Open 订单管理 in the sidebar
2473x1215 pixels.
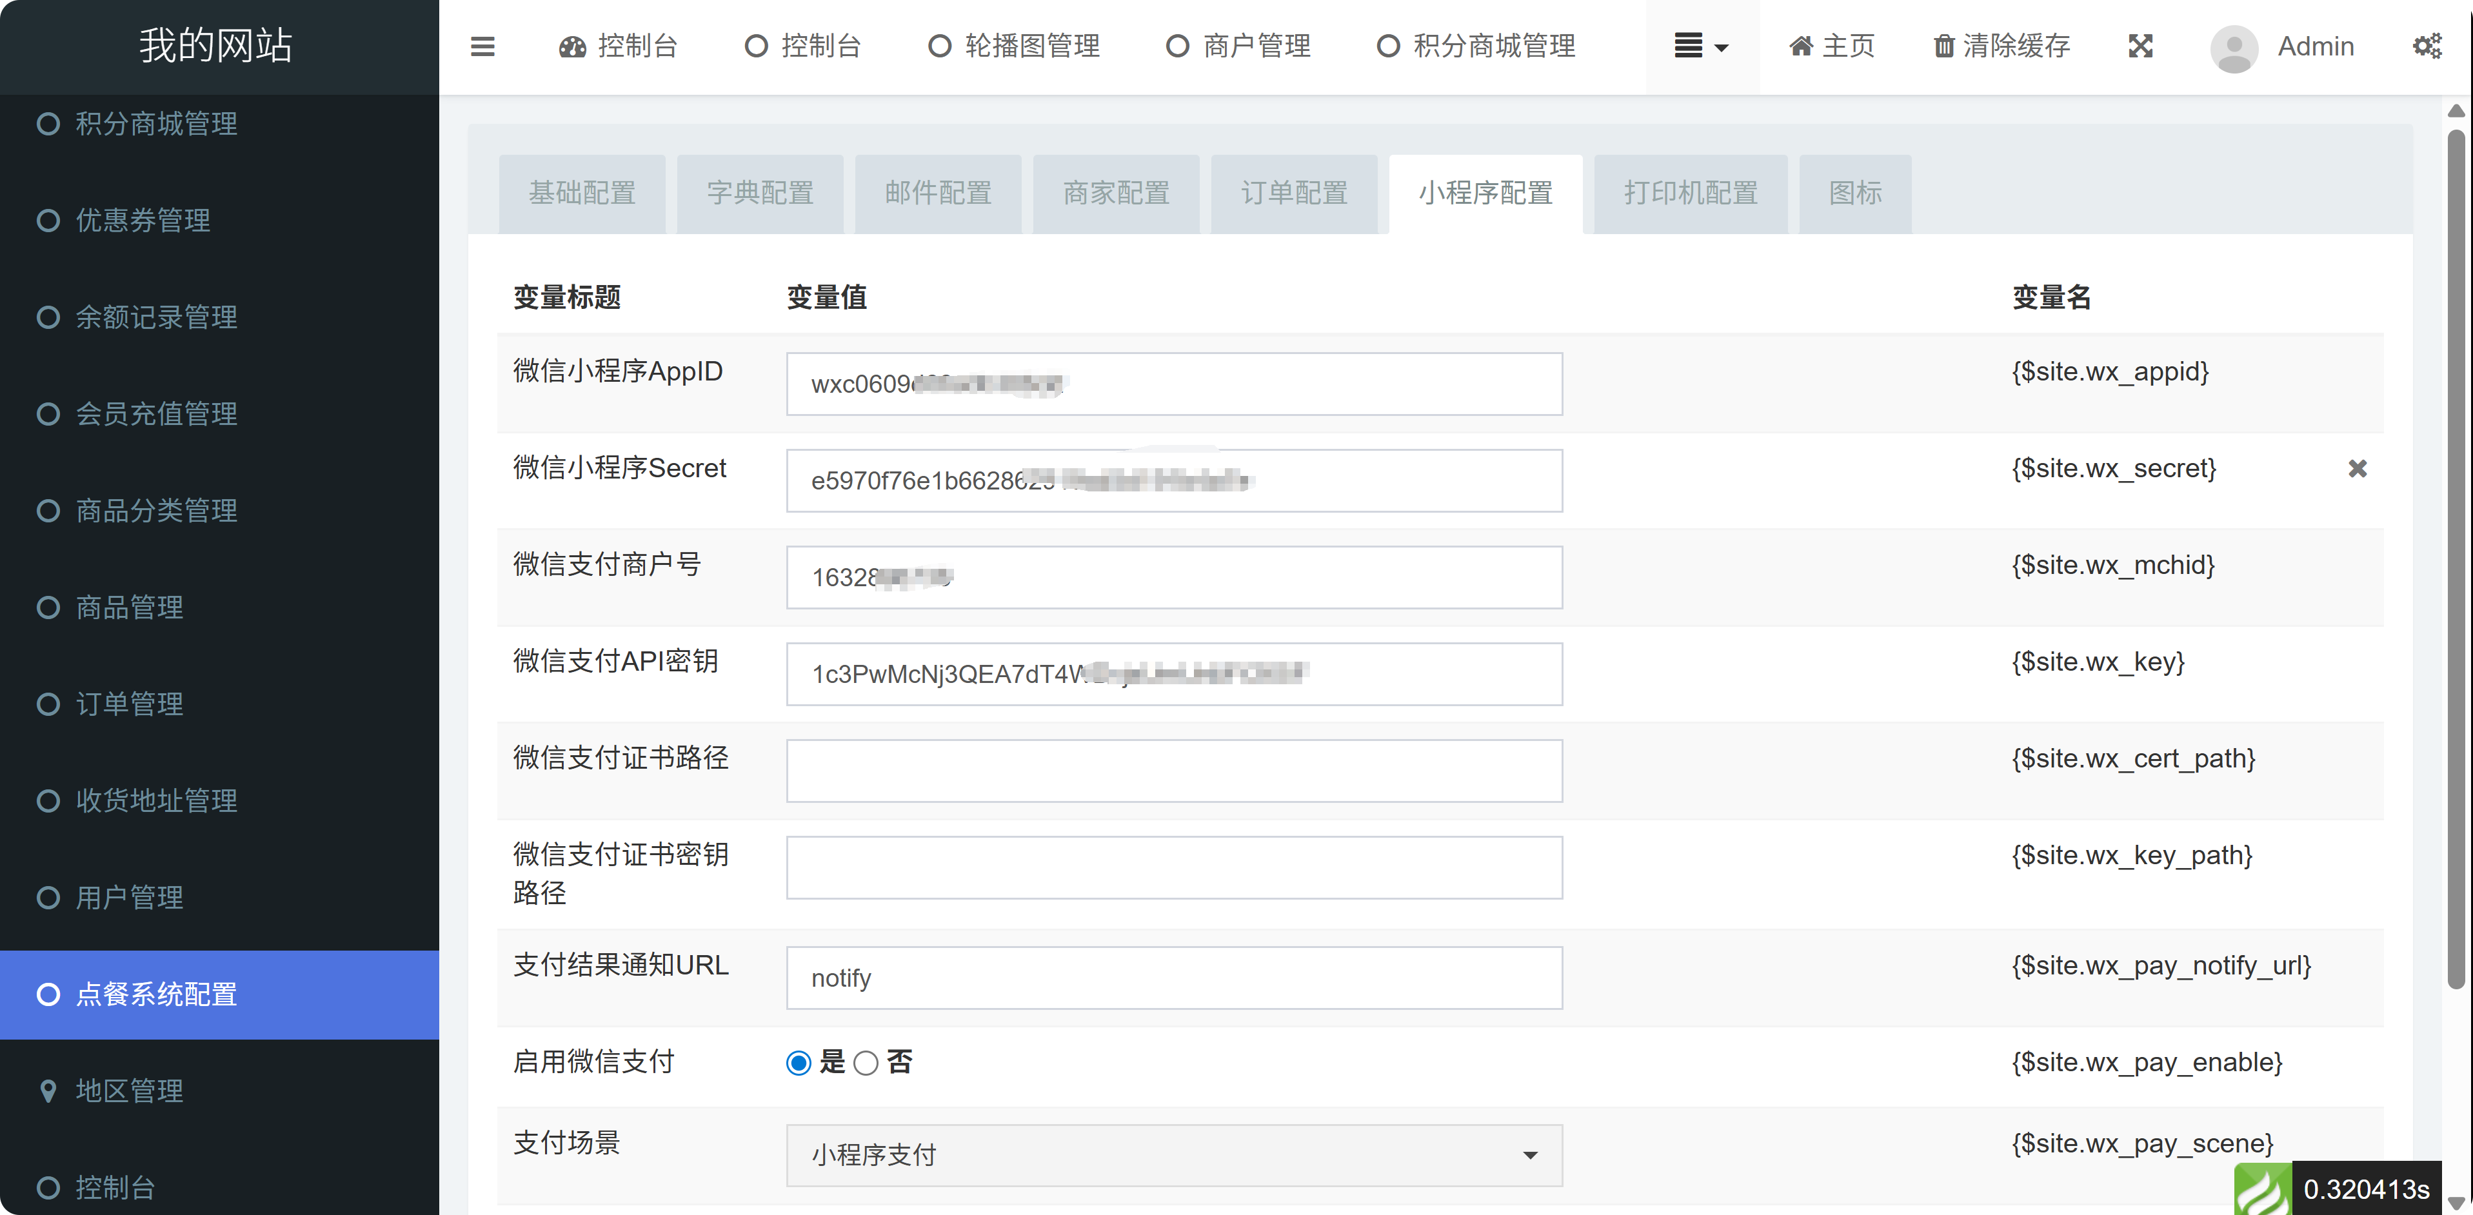pyautogui.click(x=130, y=704)
